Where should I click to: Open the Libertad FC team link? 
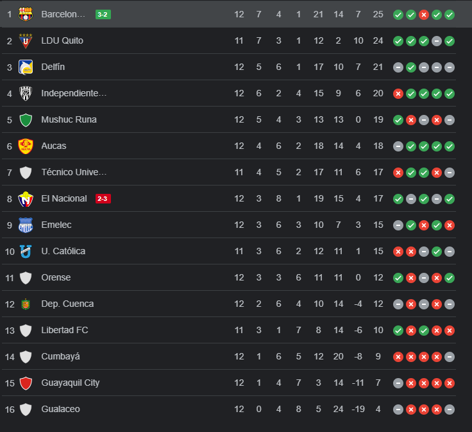pos(65,330)
